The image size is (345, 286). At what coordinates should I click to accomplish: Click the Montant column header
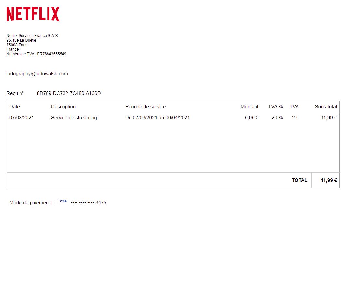tap(249, 107)
